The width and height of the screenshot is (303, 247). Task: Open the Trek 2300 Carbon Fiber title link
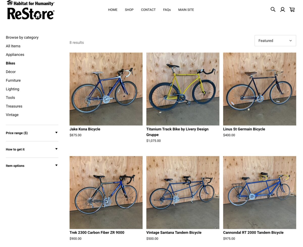[x=97, y=232]
